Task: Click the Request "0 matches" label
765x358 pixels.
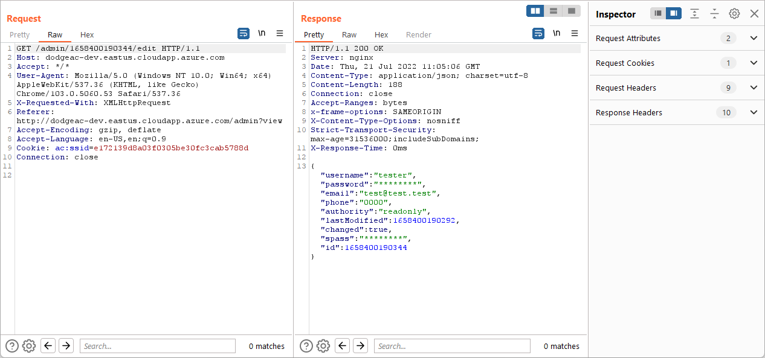Action: pyautogui.click(x=266, y=346)
